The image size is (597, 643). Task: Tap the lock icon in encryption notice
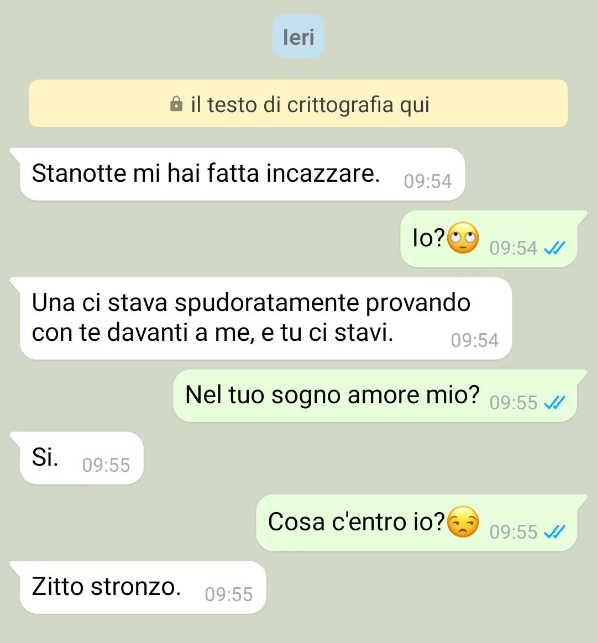[176, 104]
